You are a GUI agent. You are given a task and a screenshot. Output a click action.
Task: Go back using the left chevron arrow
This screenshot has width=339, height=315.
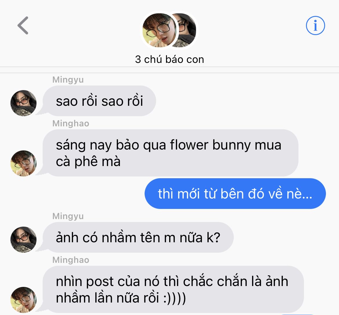point(23,26)
